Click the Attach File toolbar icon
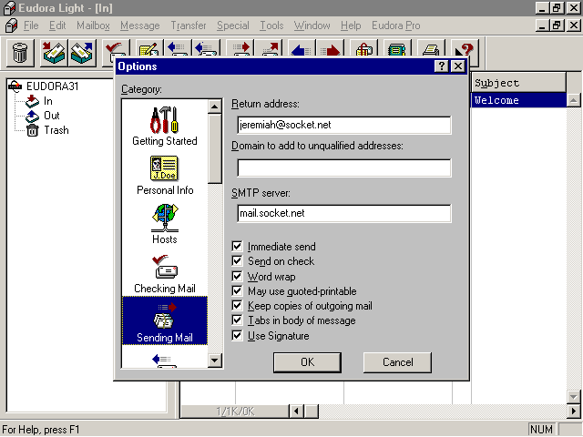Viewport: 583px width, 437px height. tap(364, 48)
